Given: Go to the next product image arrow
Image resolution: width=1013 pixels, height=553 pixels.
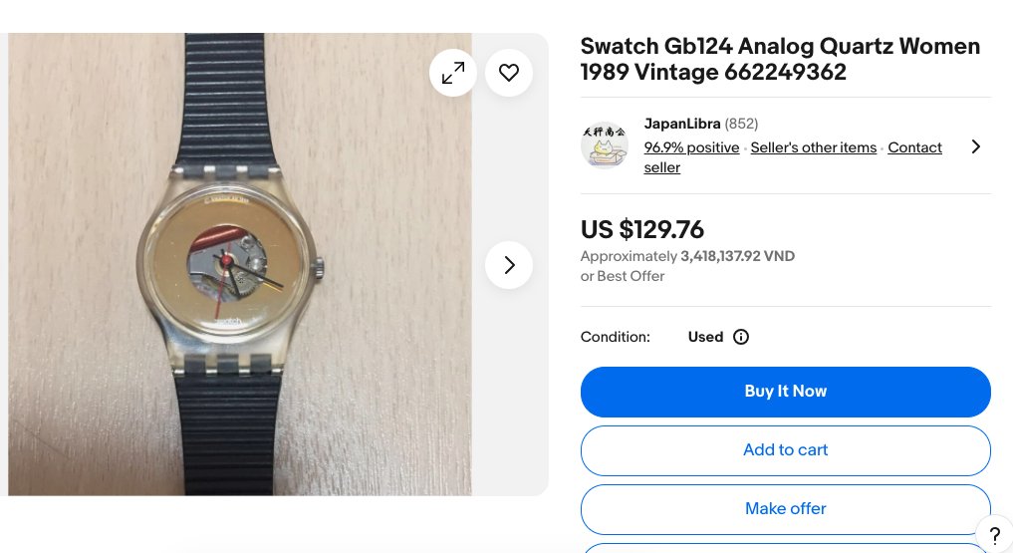Looking at the screenshot, I should click(x=509, y=265).
